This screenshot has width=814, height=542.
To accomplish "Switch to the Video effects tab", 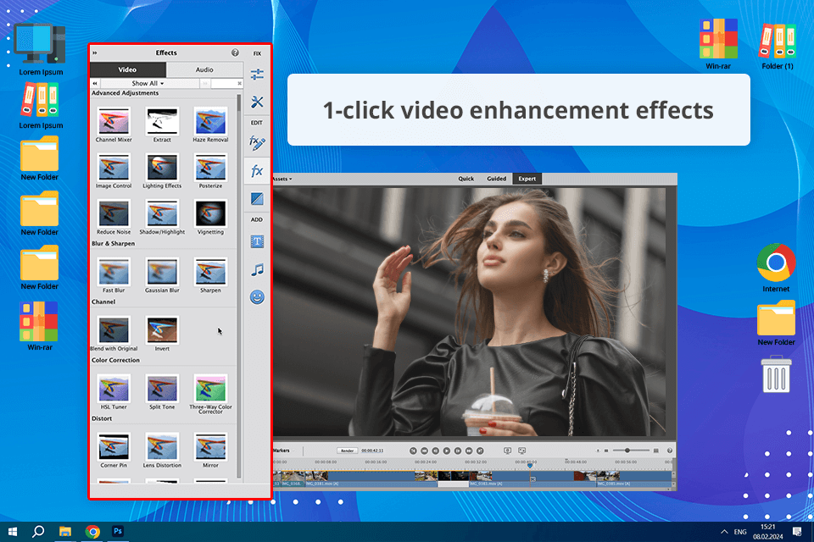I will click(x=128, y=69).
